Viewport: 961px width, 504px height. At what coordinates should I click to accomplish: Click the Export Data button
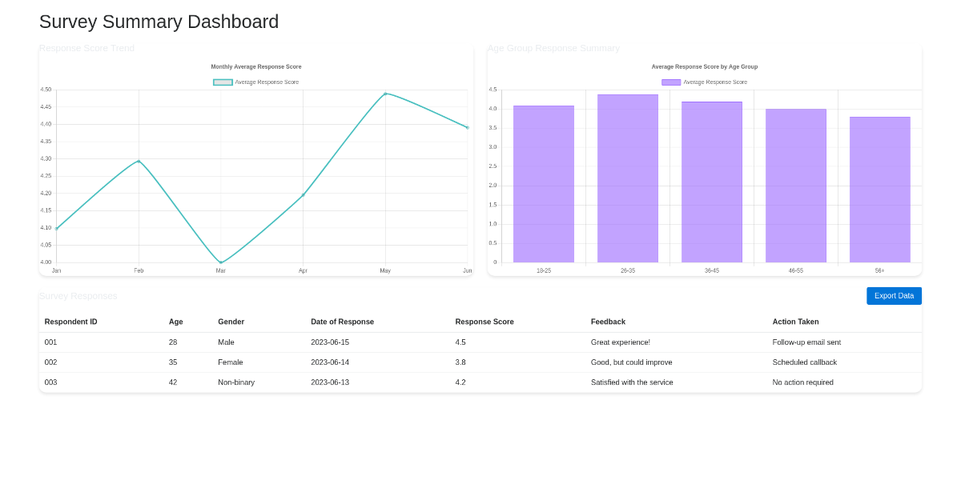(894, 295)
